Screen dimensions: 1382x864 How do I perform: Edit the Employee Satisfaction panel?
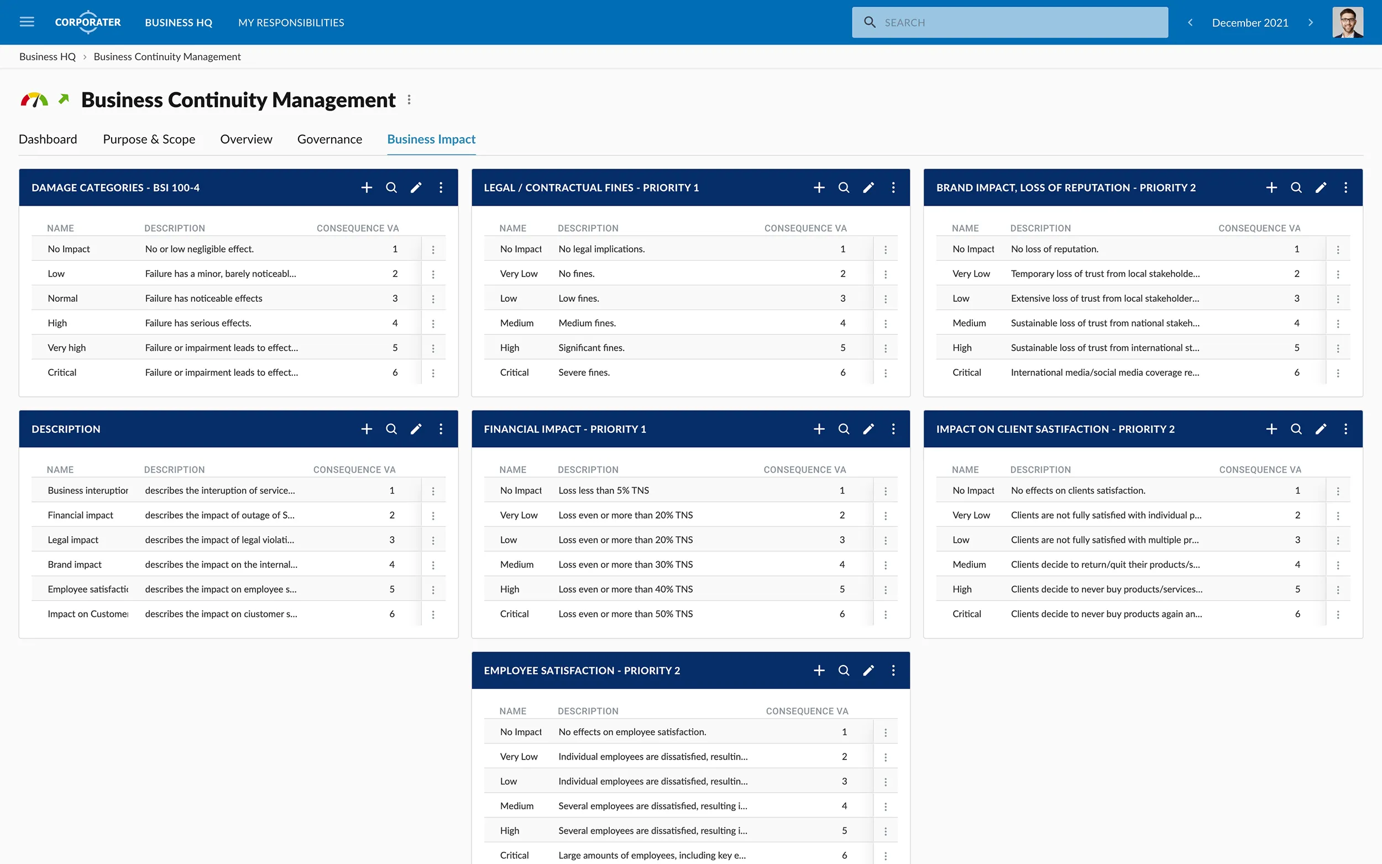(x=868, y=671)
